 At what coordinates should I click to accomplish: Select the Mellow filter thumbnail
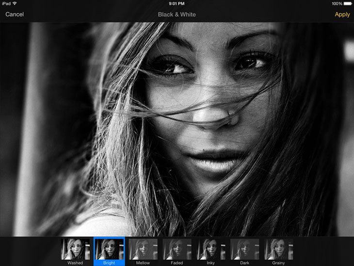[x=143, y=249]
